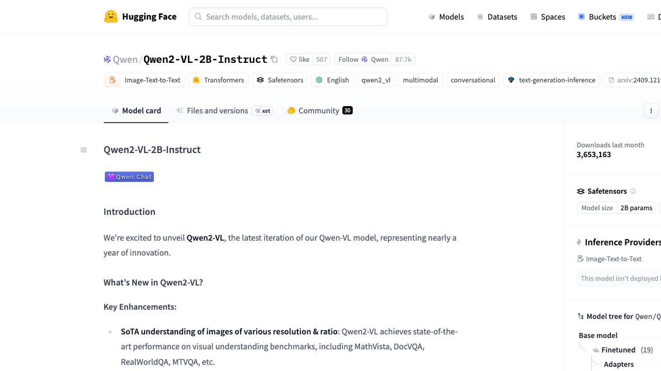Focus the search models input field
The image size is (661, 371).
(x=288, y=16)
